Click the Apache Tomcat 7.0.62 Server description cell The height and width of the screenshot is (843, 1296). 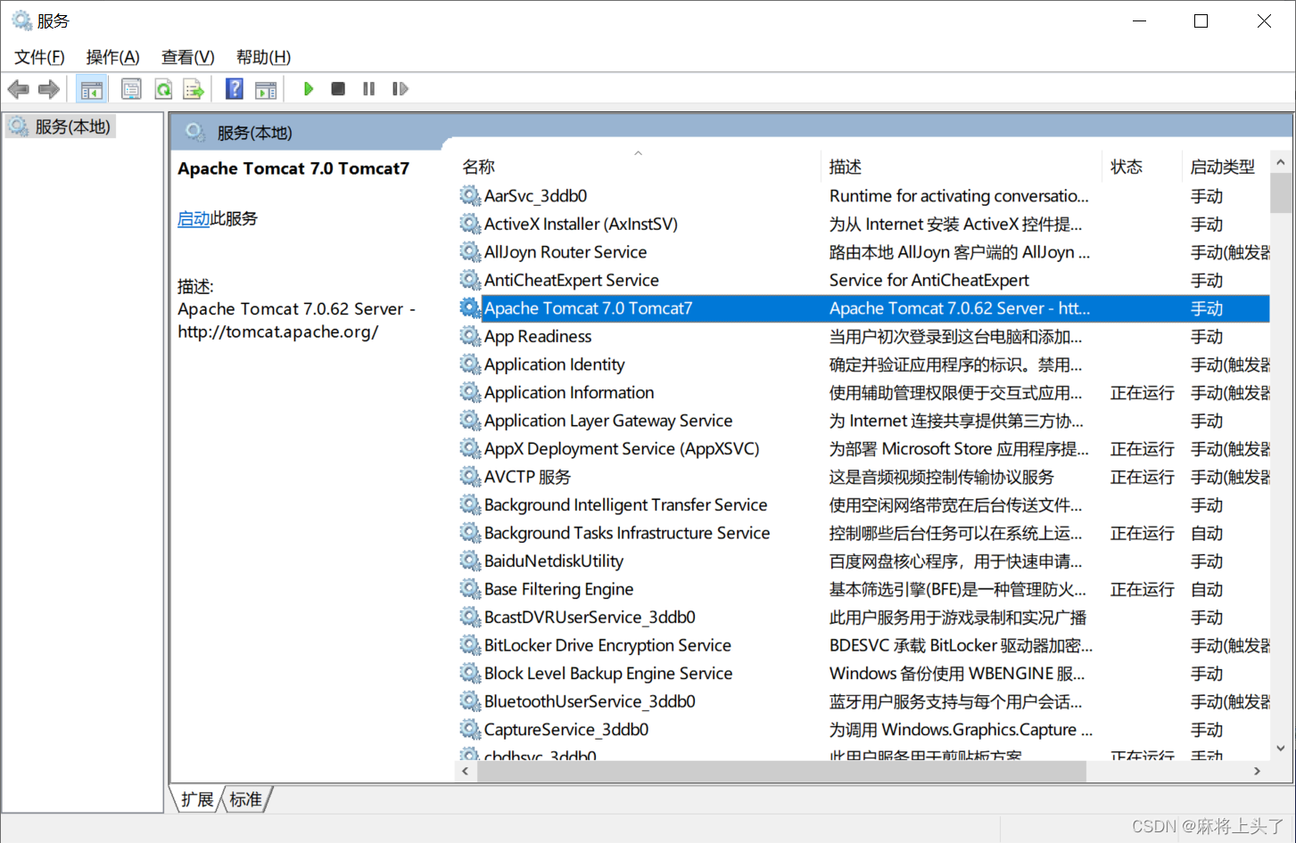point(960,308)
